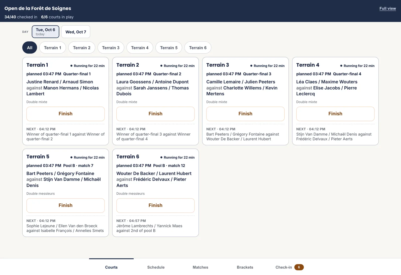Finish Pool B match 7
The height and width of the screenshot is (275, 401).
[x=65, y=205]
